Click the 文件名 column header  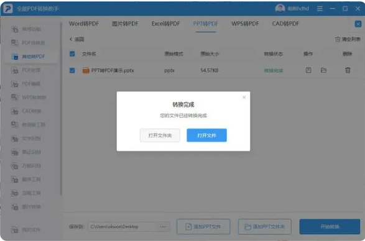pyautogui.click(x=89, y=54)
